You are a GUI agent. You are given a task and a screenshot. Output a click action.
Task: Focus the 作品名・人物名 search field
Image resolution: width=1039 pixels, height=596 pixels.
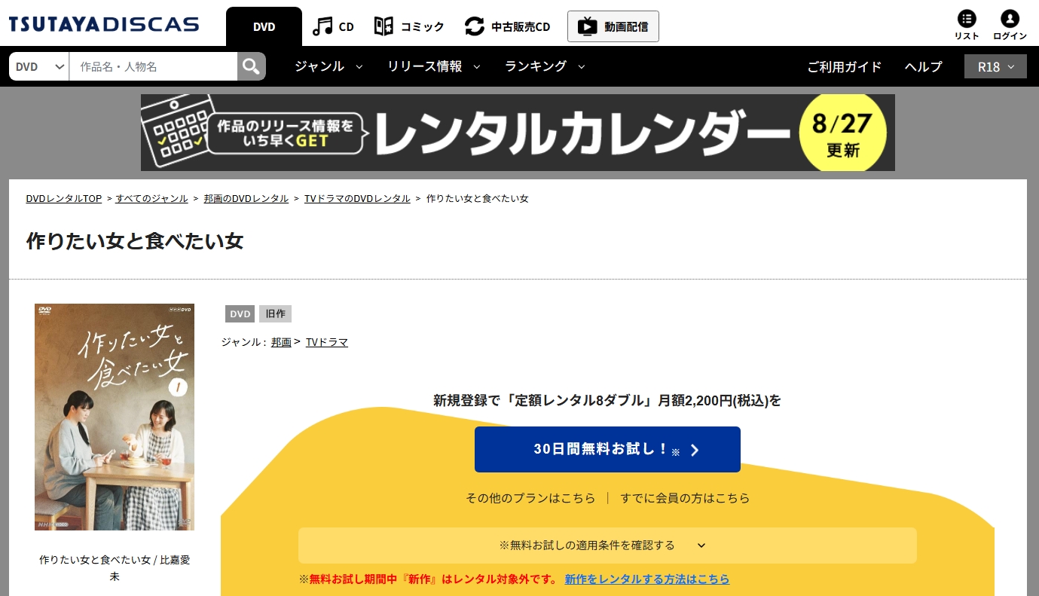point(153,66)
